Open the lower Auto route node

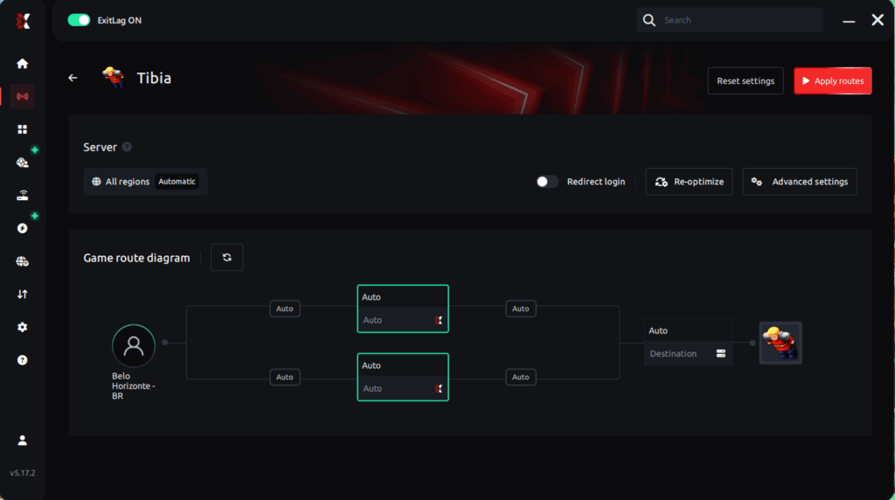(403, 378)
